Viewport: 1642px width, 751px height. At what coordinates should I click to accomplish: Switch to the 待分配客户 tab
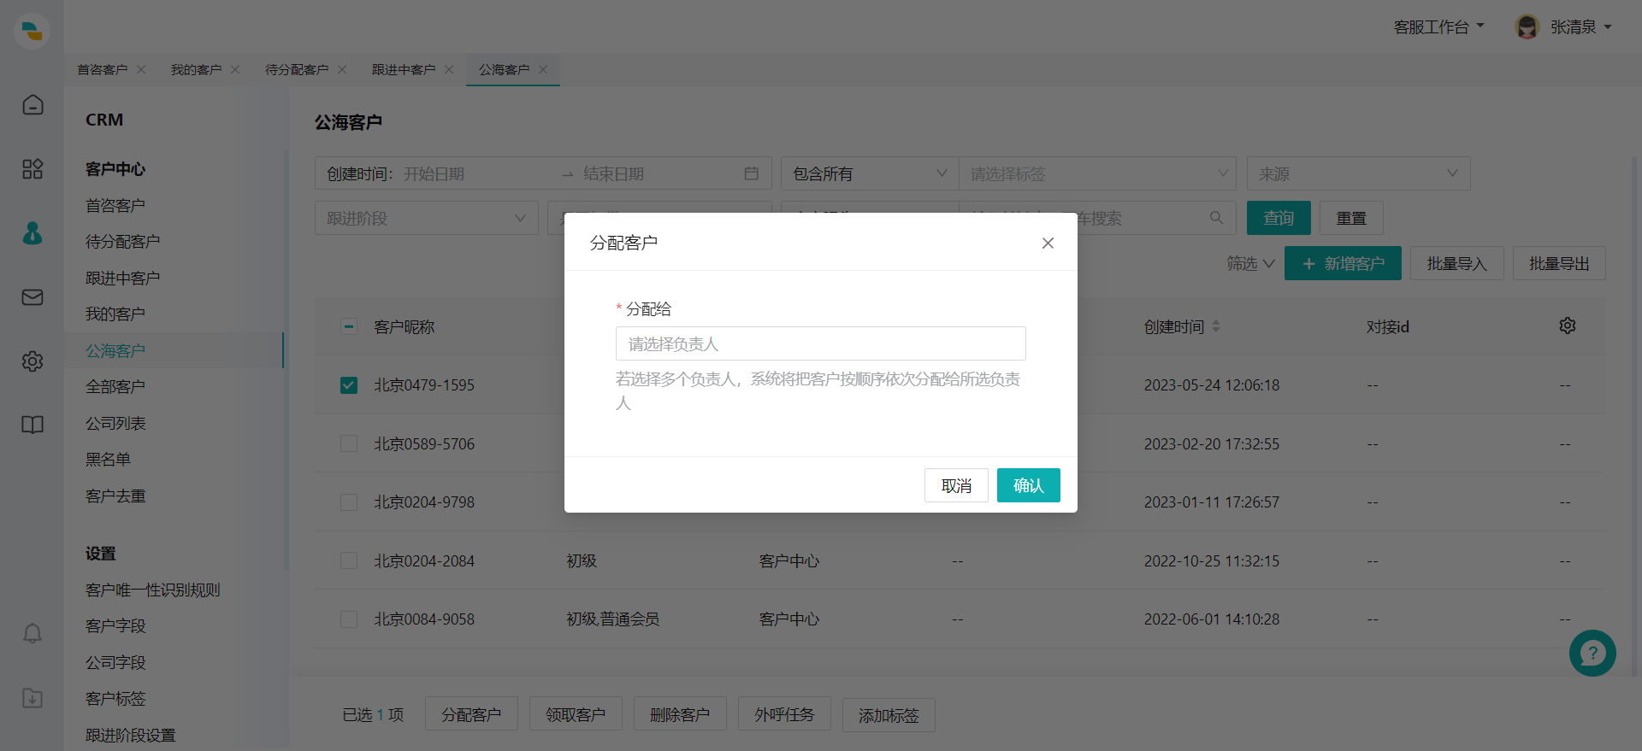[297, 69]
